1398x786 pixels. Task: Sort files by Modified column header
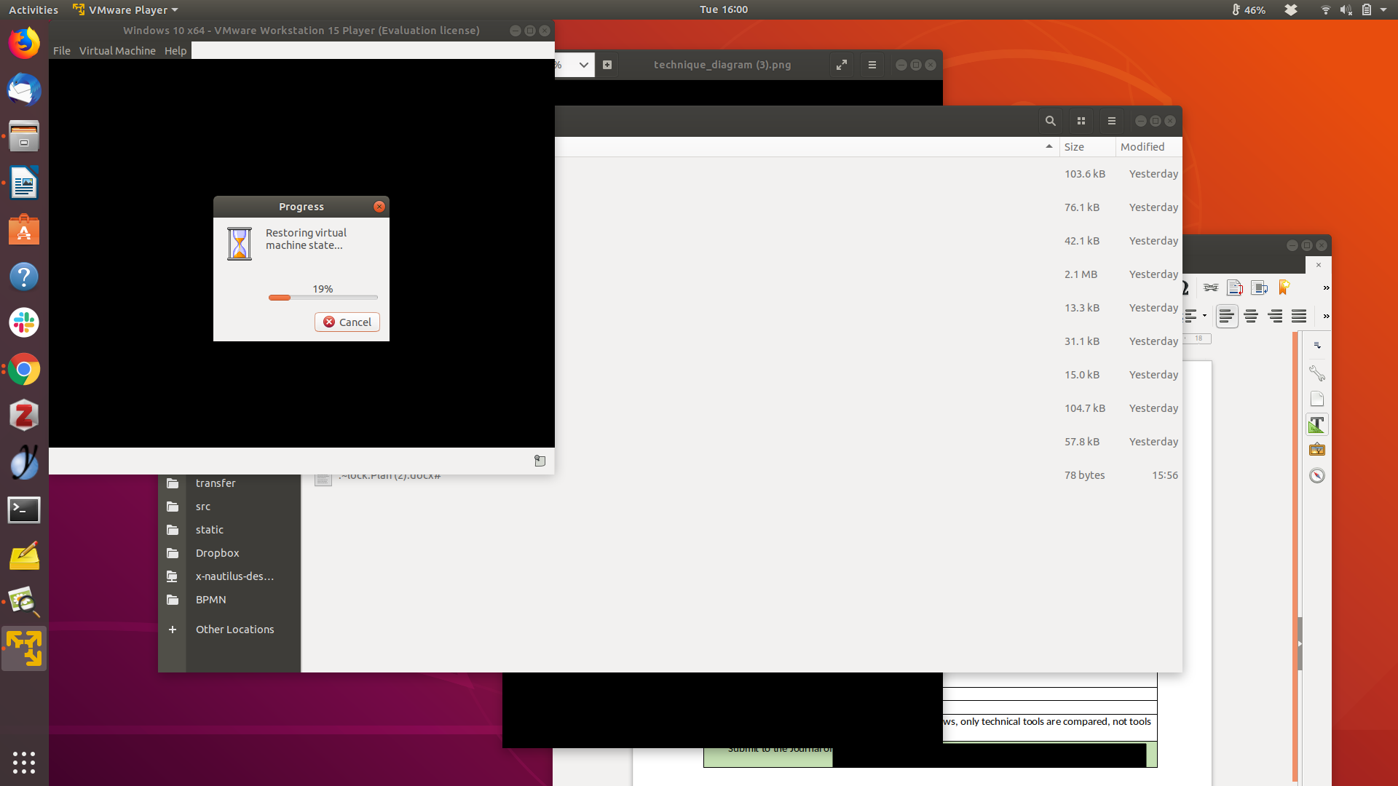click(1142, 147)
